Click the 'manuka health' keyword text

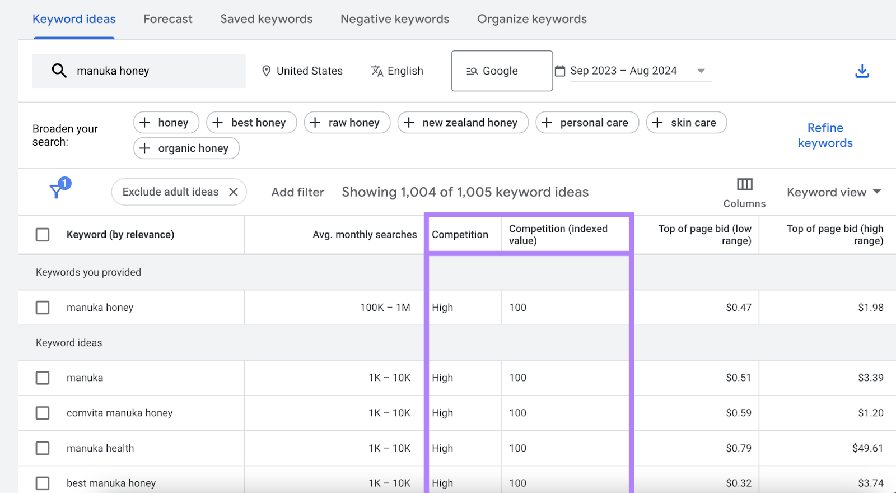pyautogui.click(x=100, y=449)
